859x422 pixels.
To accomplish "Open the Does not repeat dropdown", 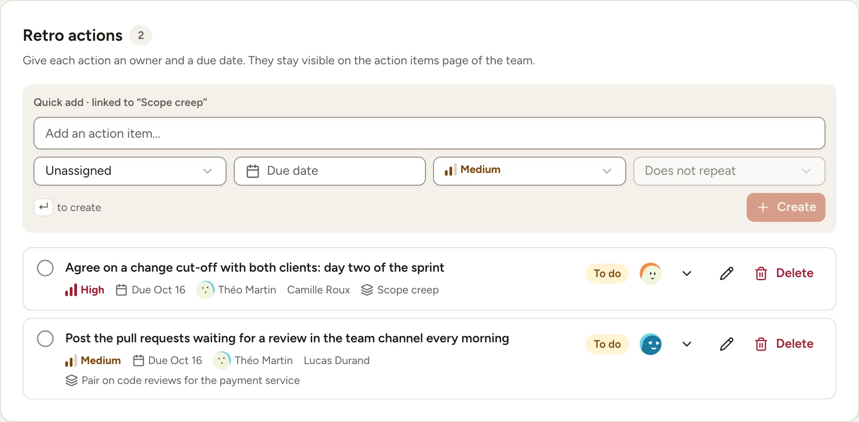I will click(729, 171).
